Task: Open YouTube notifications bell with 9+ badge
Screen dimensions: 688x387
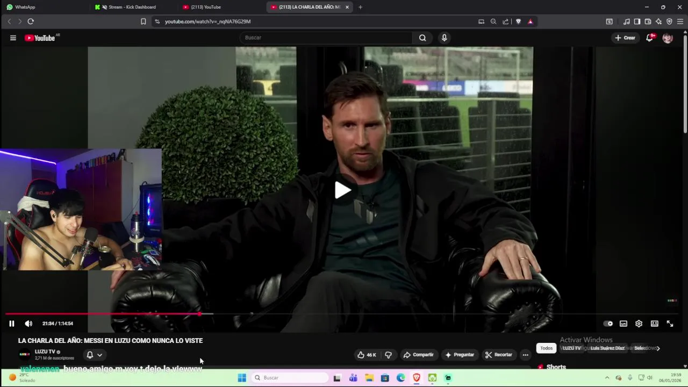Action: pos(650,38)
